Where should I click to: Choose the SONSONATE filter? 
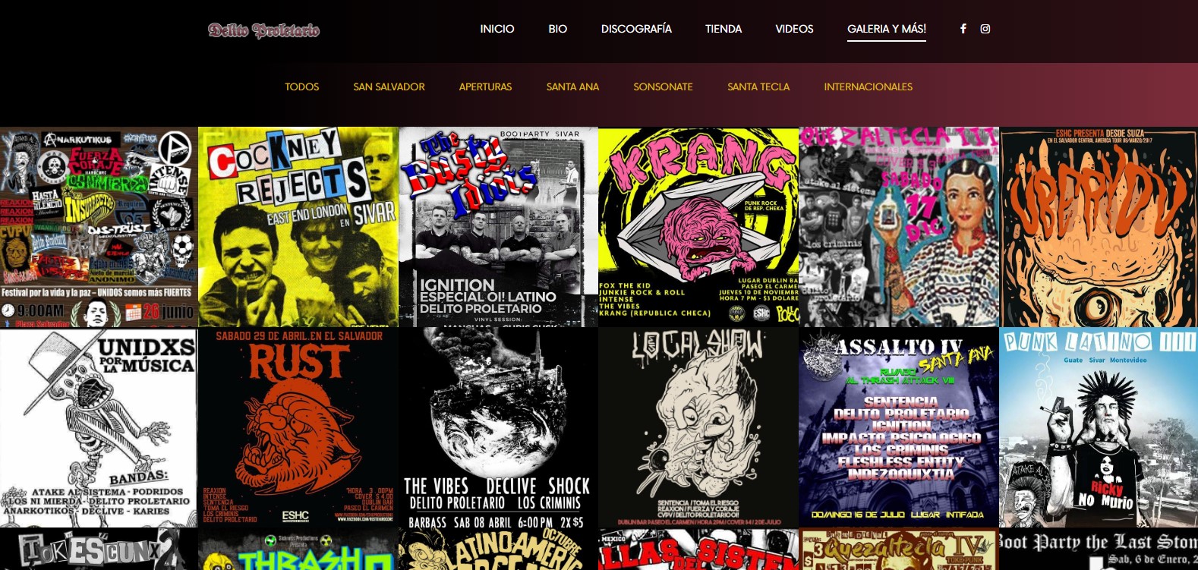(663, 87)
